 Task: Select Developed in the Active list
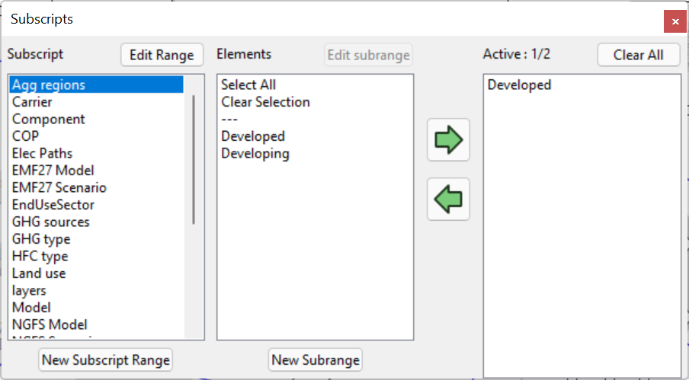tap(519, 85)
